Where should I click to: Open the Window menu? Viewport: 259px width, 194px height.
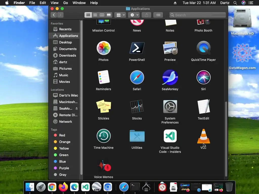tap(79, 3)
